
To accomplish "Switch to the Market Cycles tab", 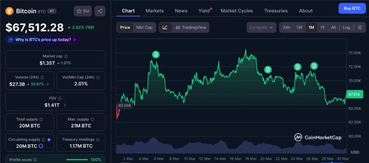I will [x=237, y=11].
